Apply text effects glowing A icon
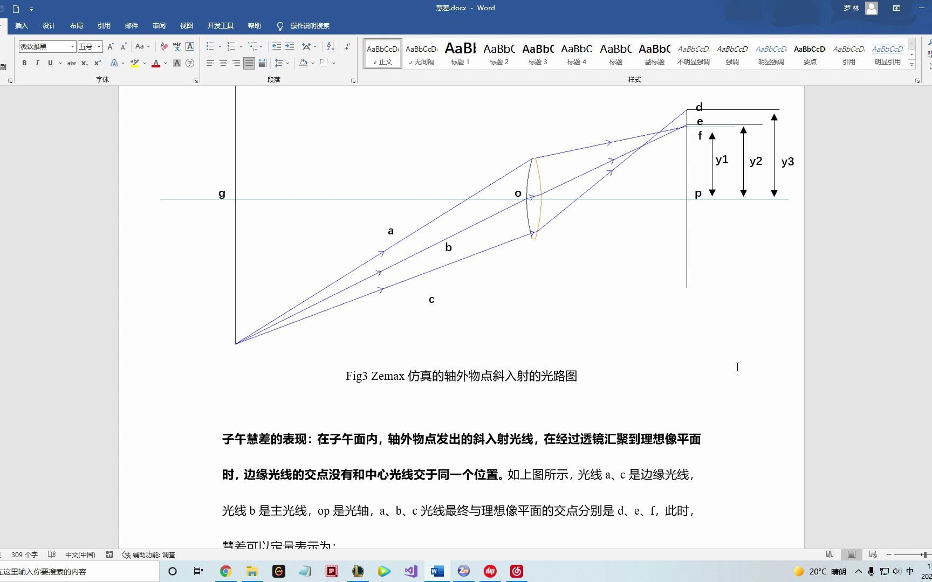The width and height of the screenshot is (932, 582). (114, 63)
